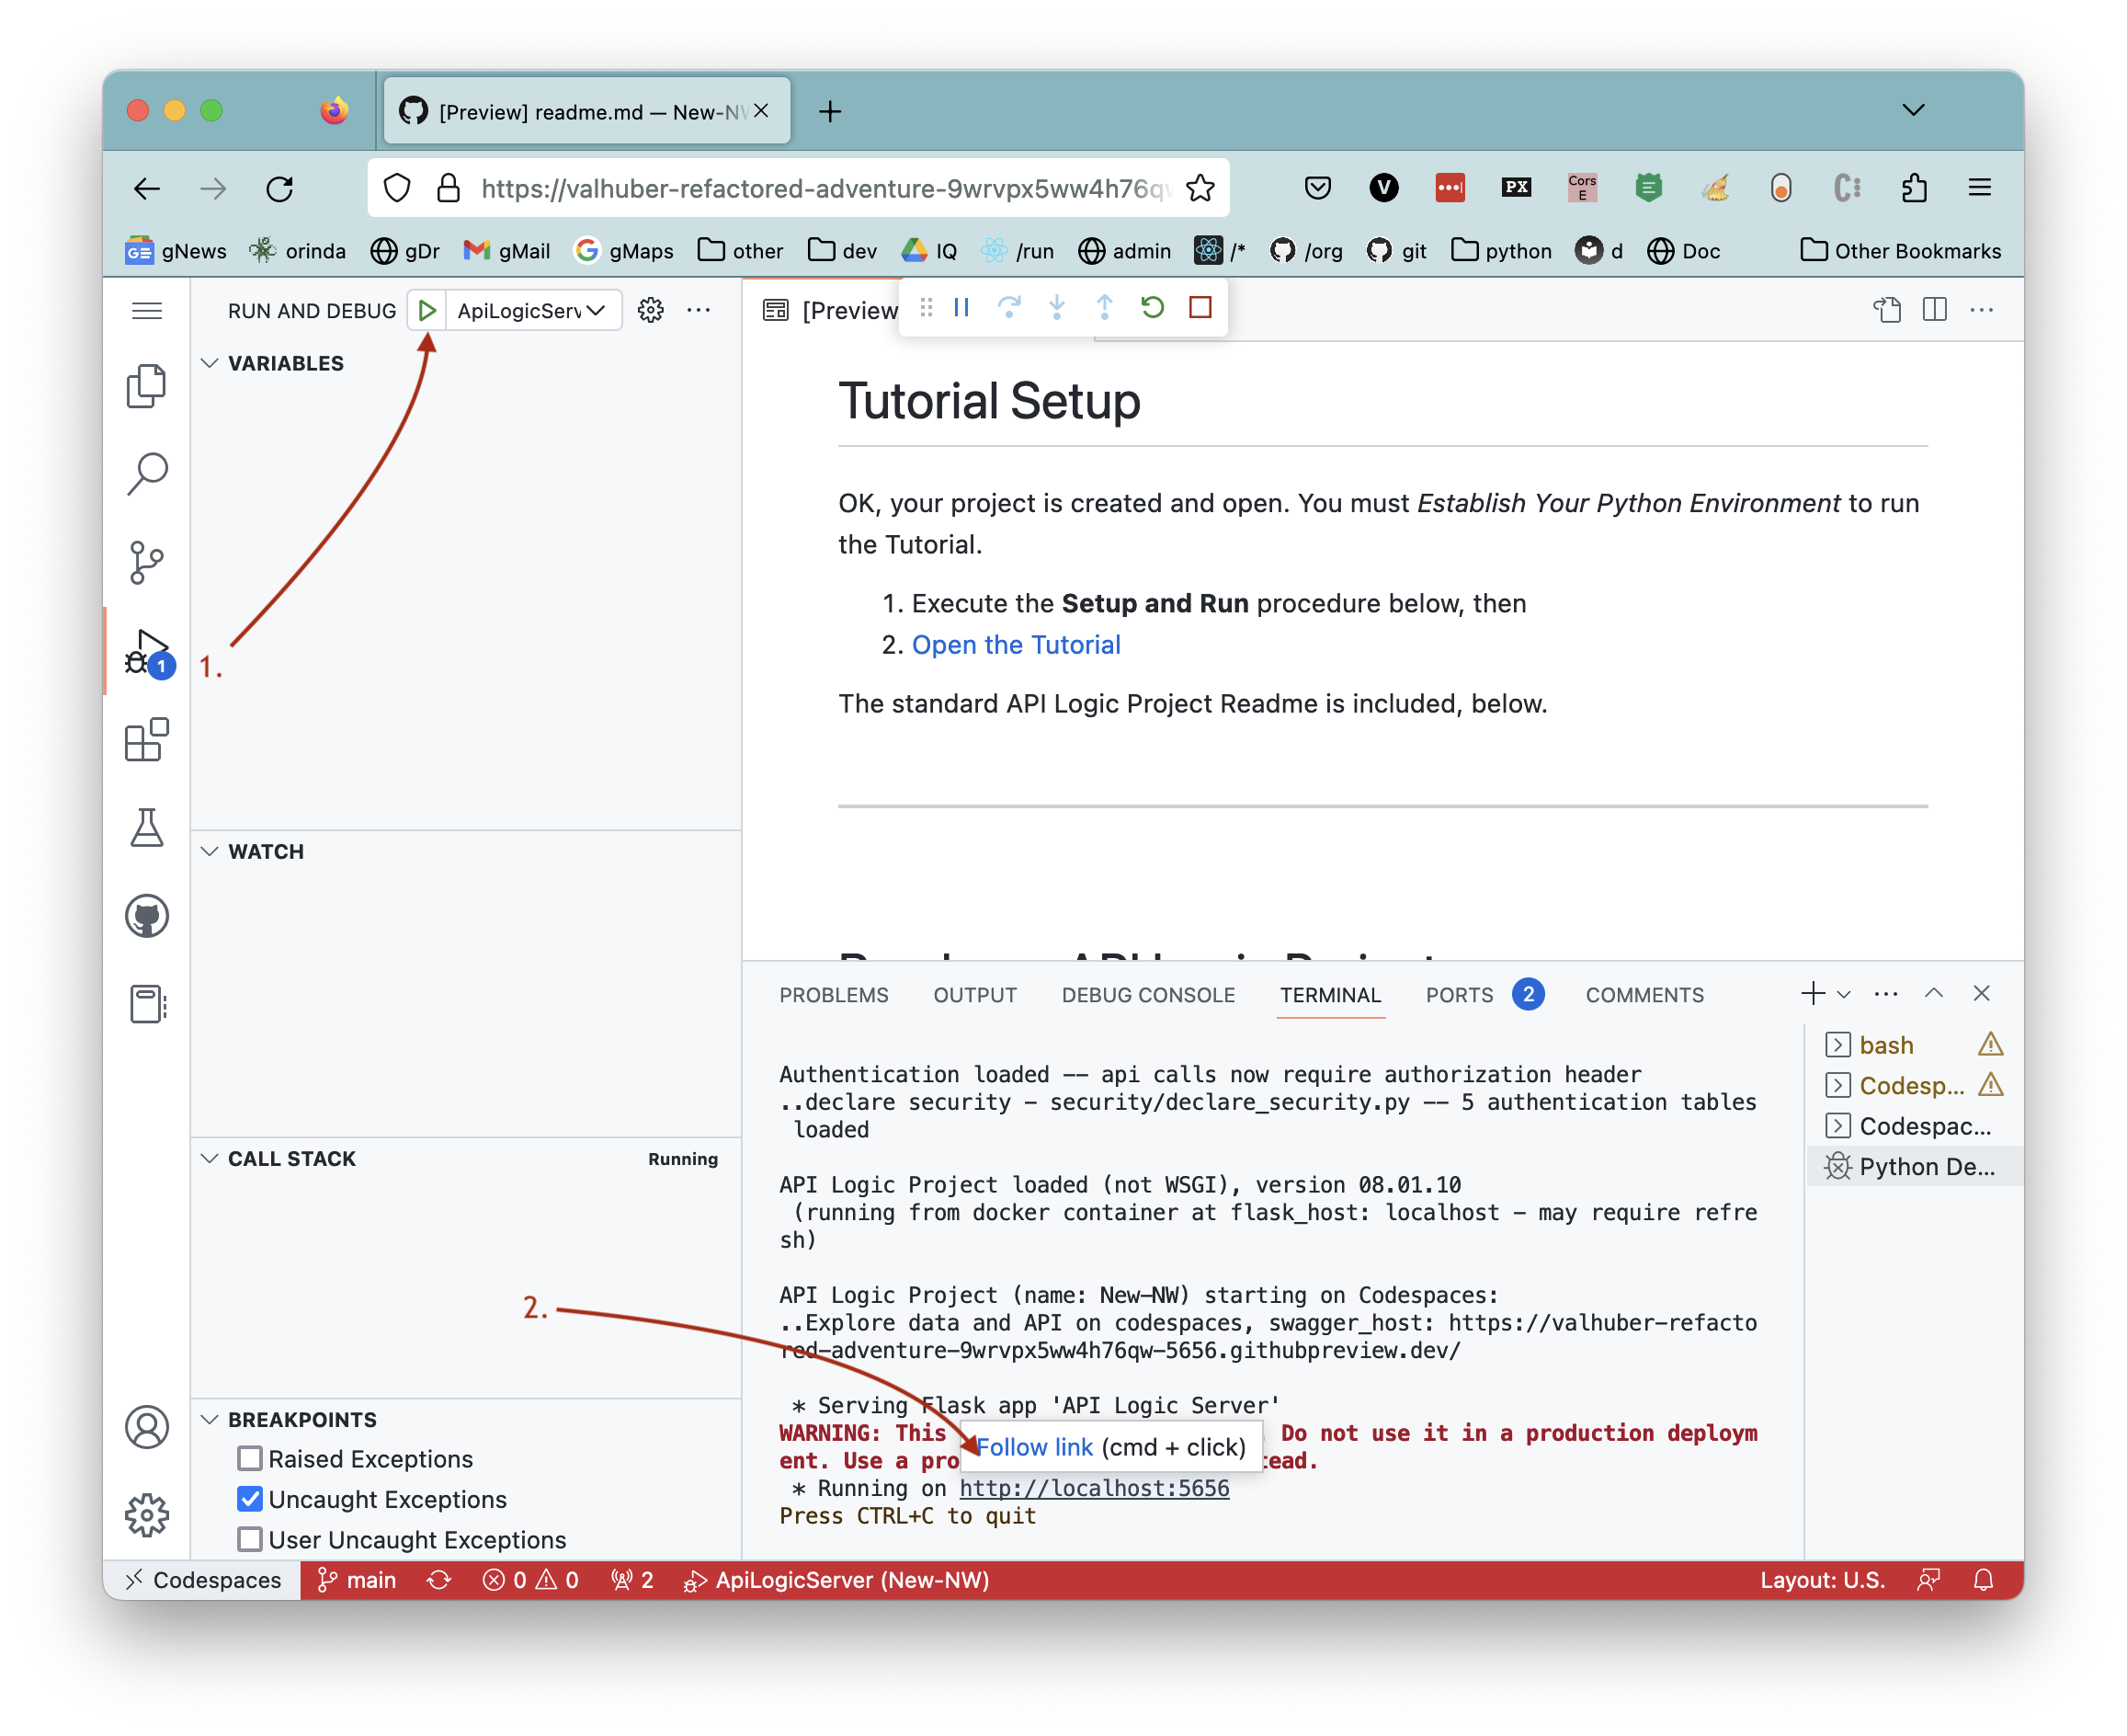
Task: Open the Testing flask icon in the sidebar
Action: coord(147,828)
